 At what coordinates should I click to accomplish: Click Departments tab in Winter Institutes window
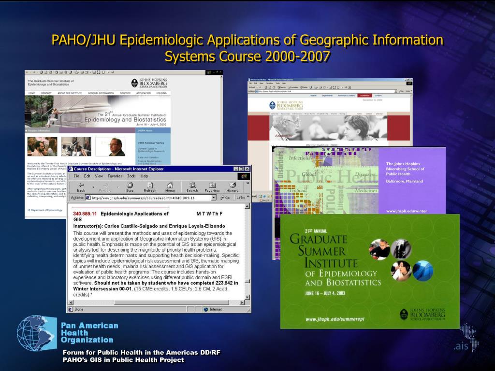click(x=327, y=96)
